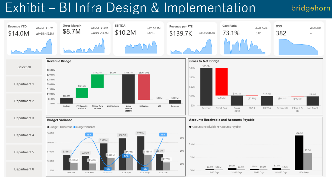This screenshot has width=332, height=179.
Task: Filter by Department 4
Action: pos(24,135)
